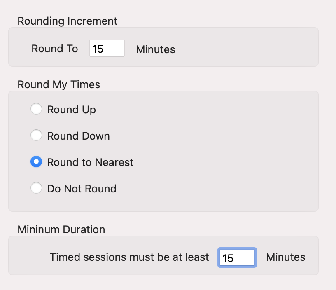Click the 'Round Down' option label

click(78, 136)
